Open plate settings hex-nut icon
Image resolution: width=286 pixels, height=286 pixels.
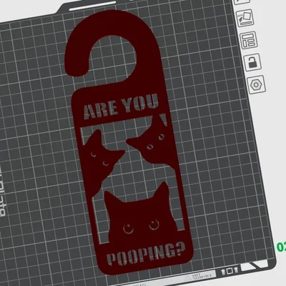tap(256, 84)
